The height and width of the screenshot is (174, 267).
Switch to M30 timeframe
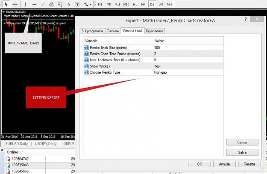pyautogui.click(x=126, y=4)
